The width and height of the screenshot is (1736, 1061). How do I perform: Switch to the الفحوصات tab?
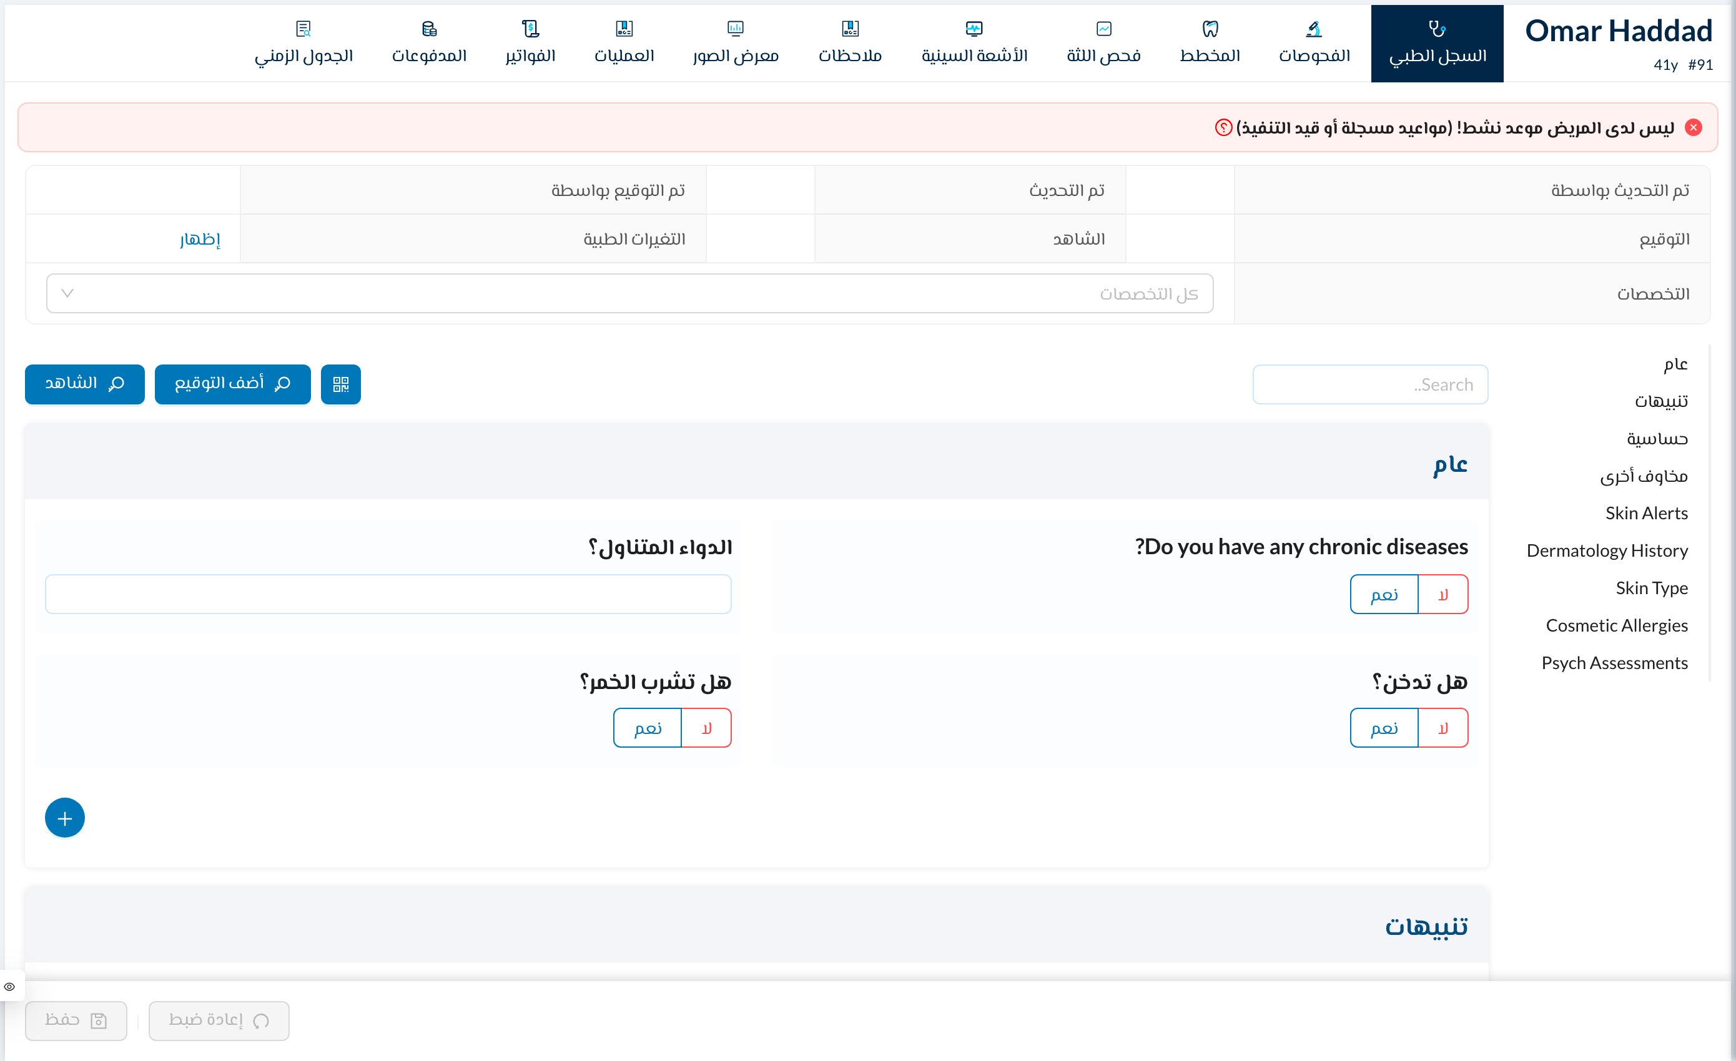pos(1314,44)
